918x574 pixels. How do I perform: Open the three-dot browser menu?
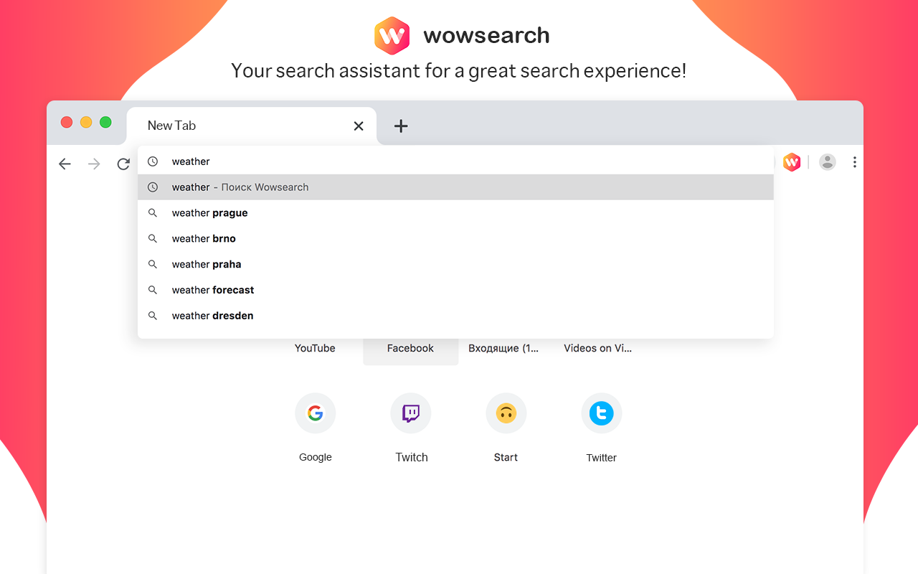pos(855,161)
